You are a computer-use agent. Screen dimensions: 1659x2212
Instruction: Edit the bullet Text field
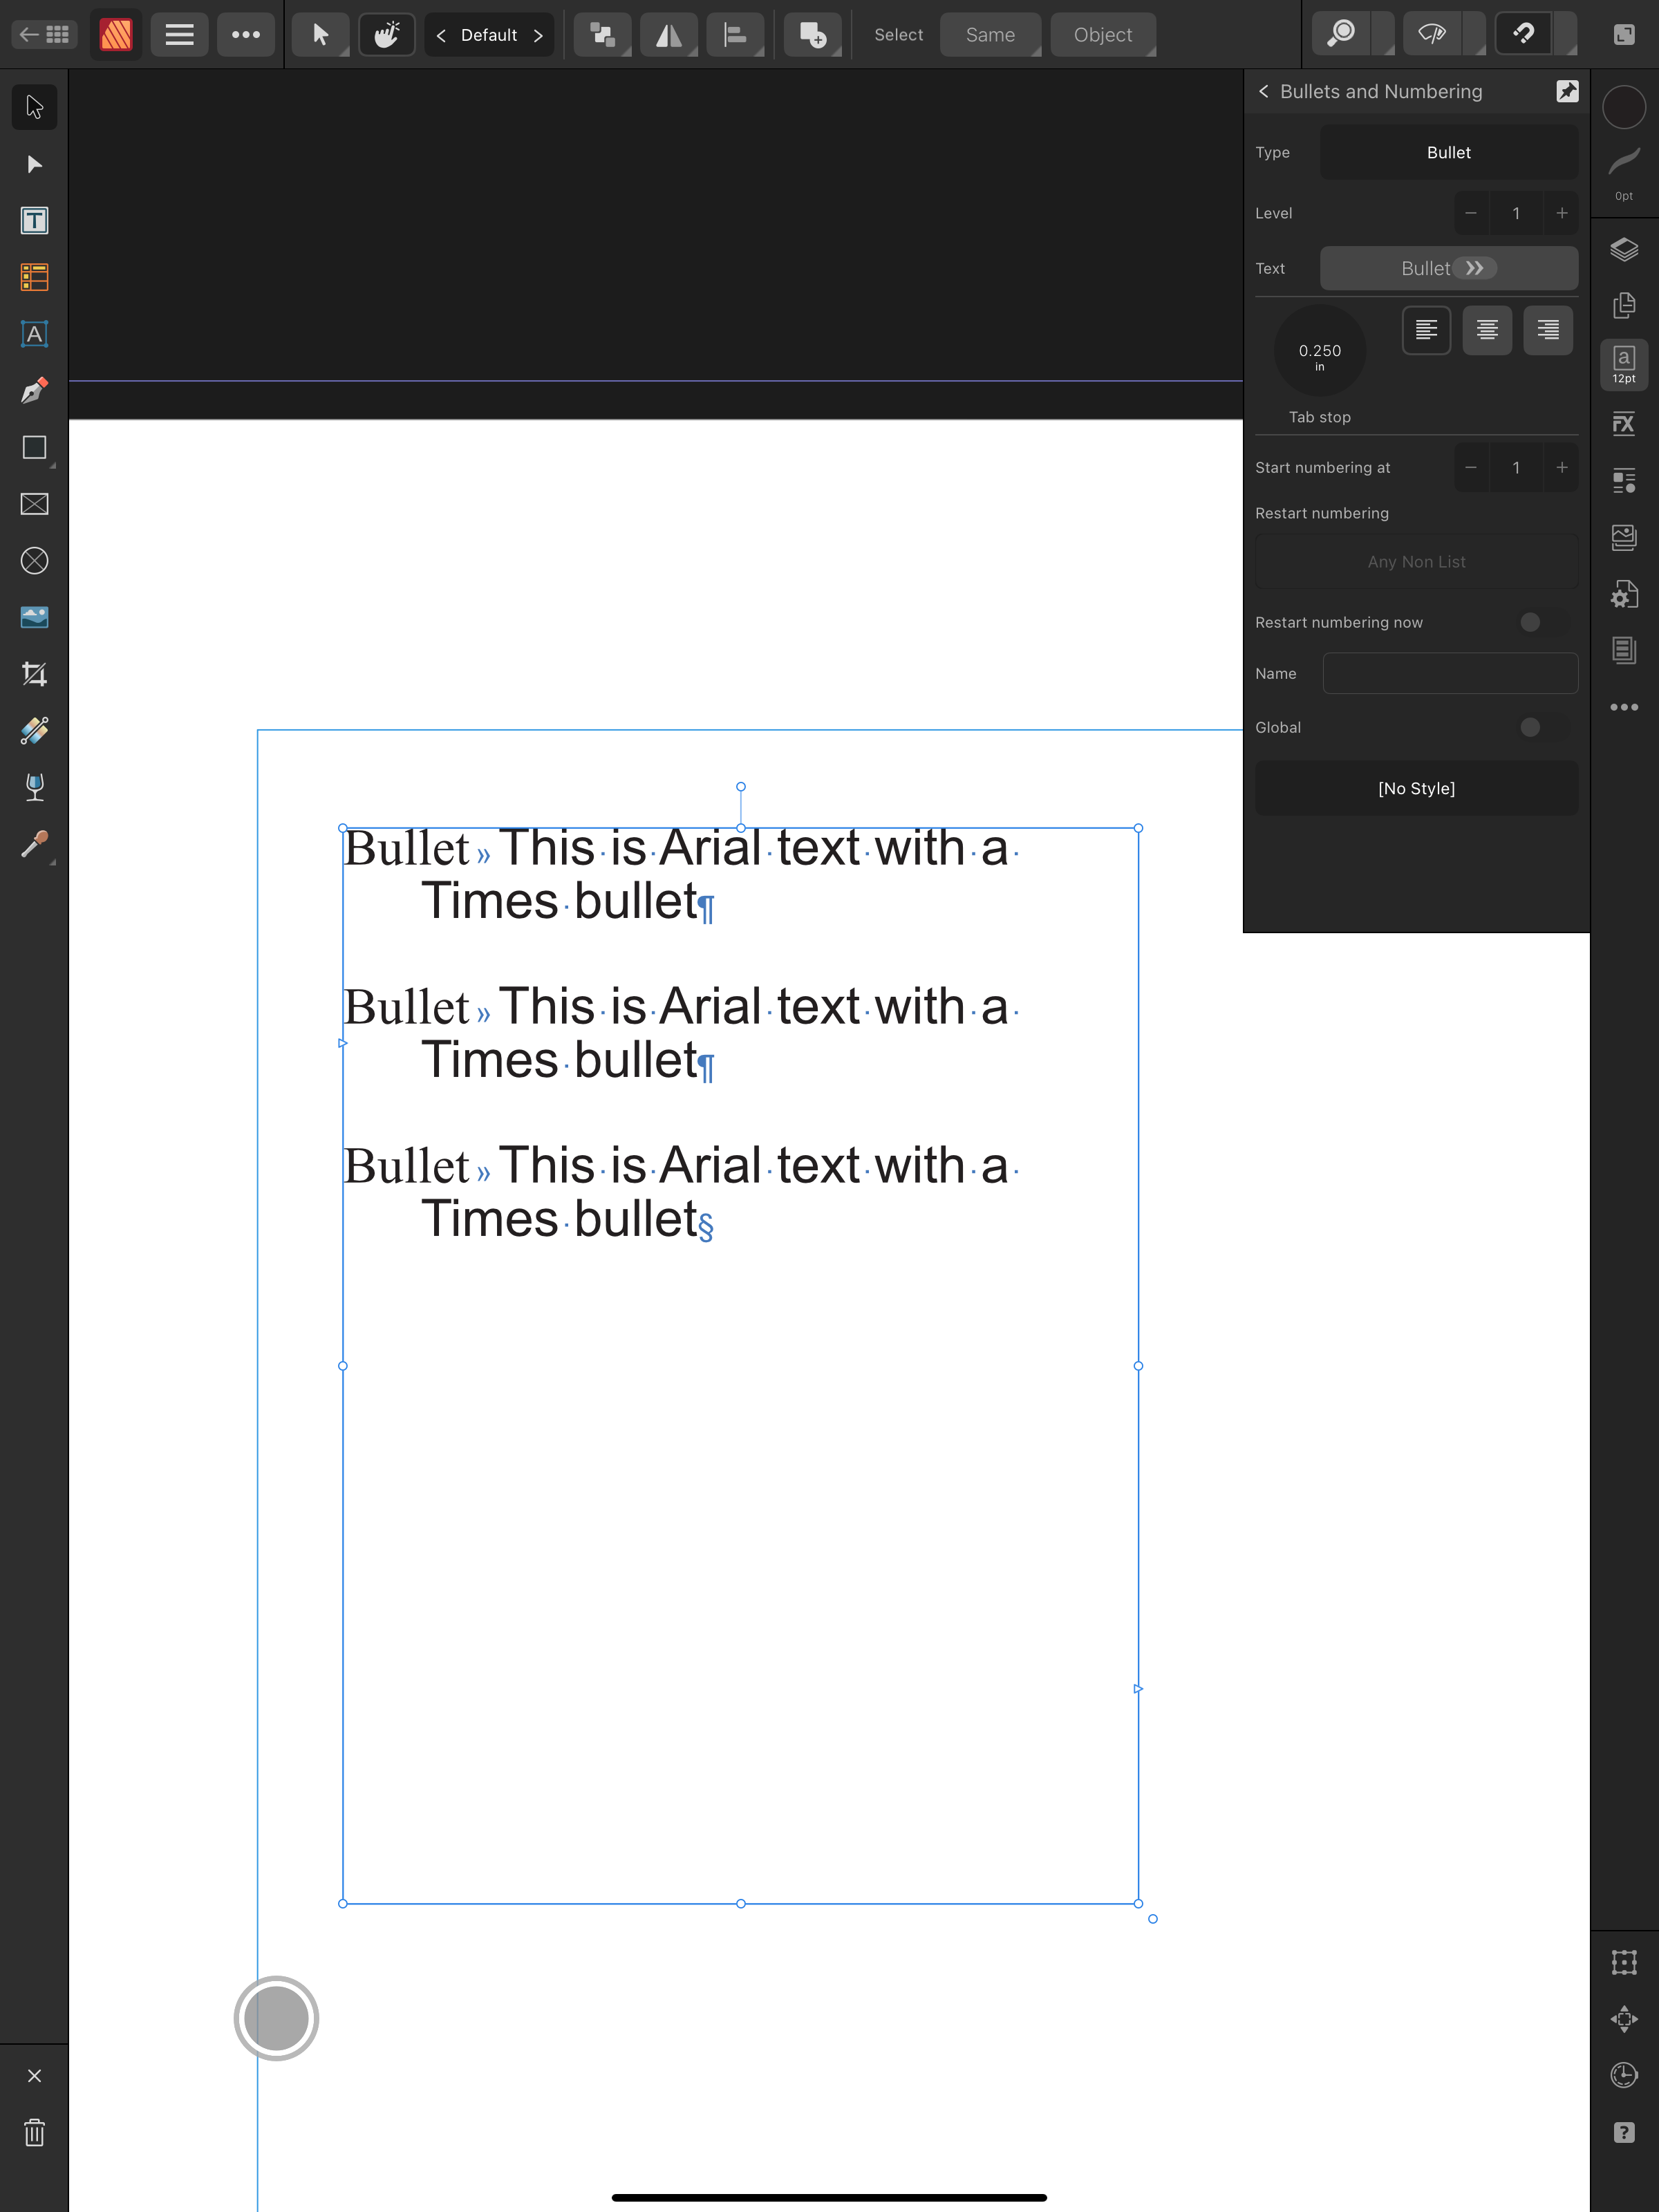tap(1449, 268)
